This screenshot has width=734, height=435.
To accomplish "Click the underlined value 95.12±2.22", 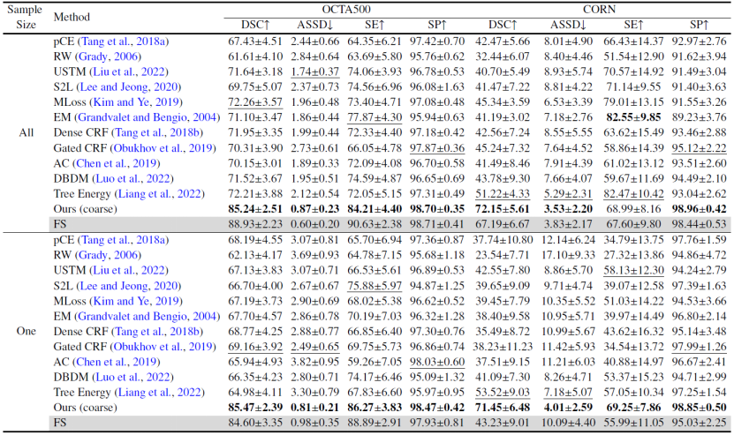I will [699, 148].
